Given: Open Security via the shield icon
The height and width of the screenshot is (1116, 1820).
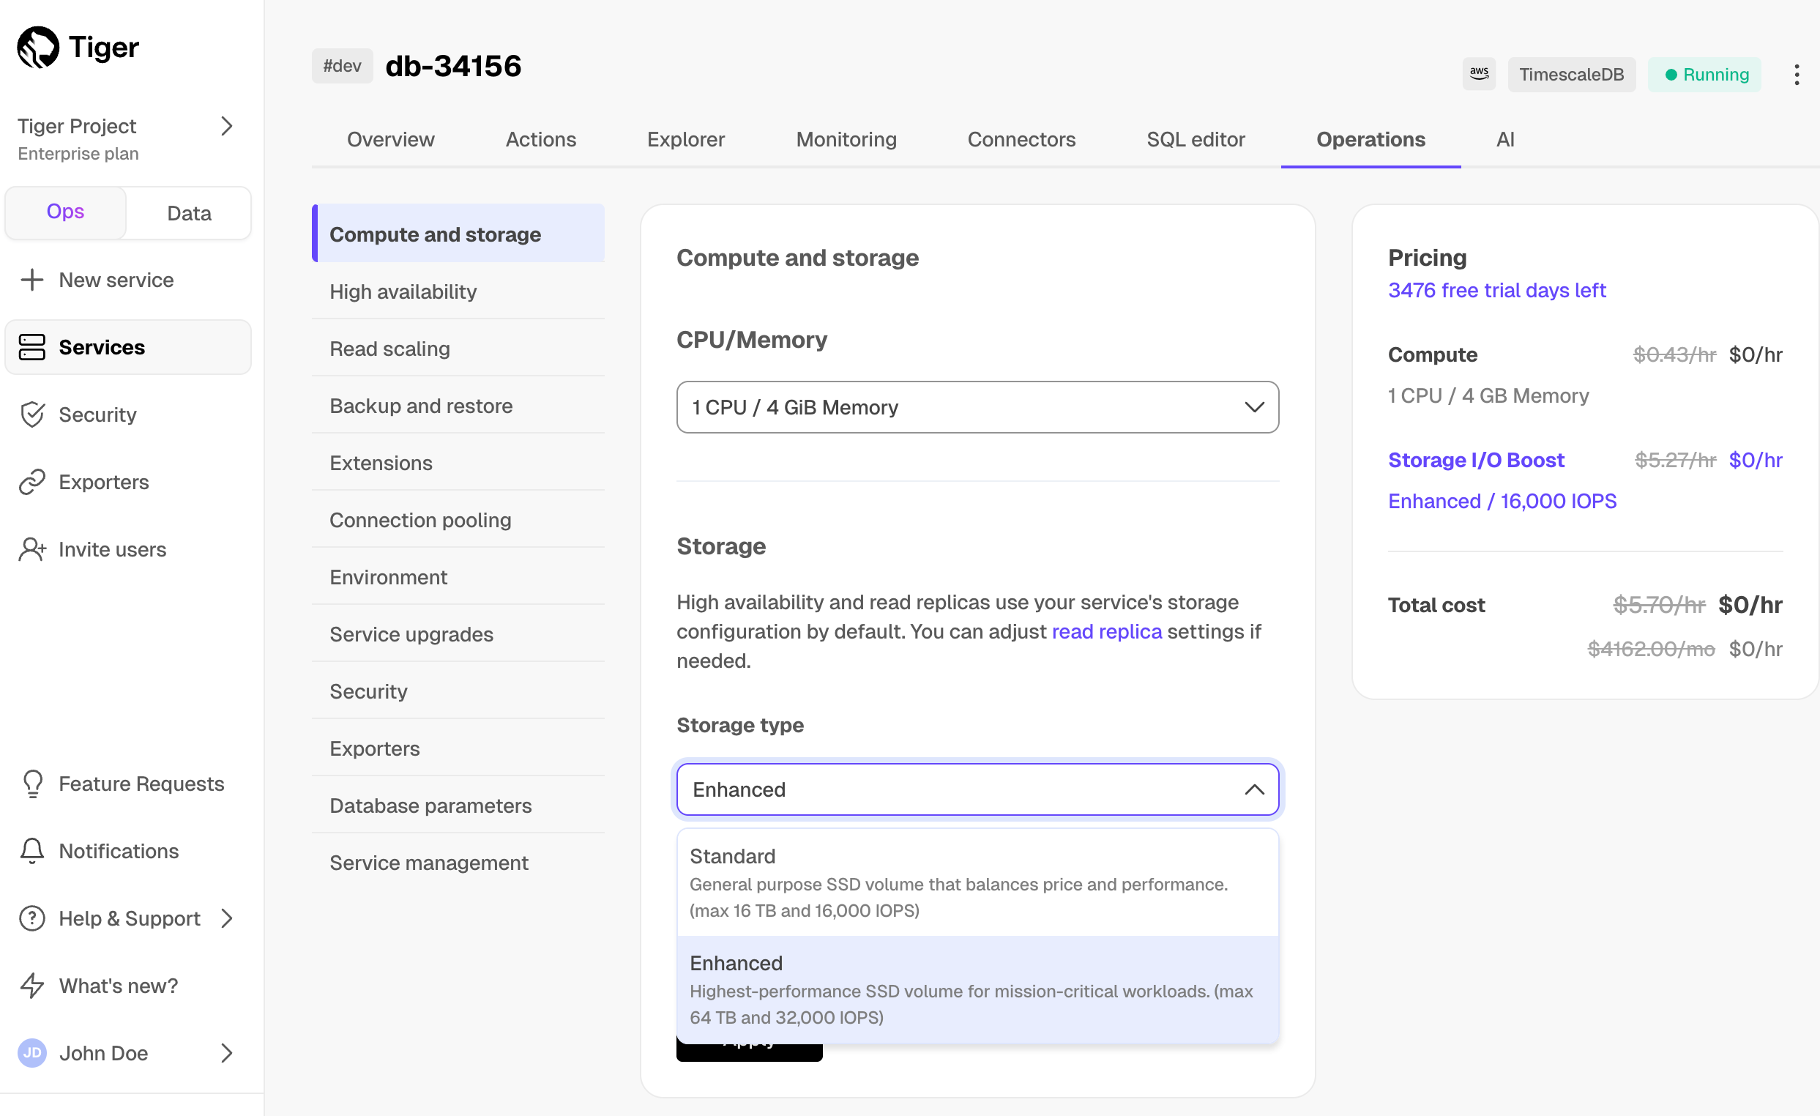Looking at the screenshot, I should click(x=31, y=414).
